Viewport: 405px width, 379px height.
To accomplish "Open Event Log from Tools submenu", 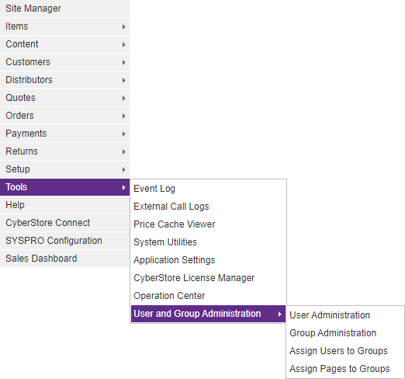I will 209,189.
